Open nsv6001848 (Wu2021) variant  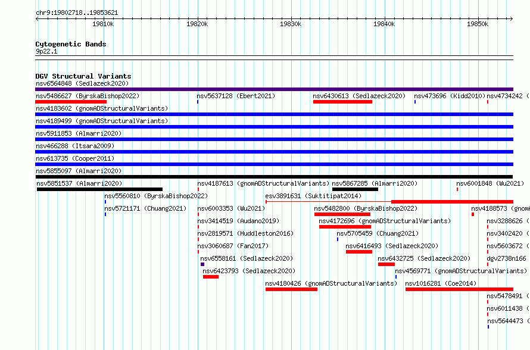click(490, 183)
